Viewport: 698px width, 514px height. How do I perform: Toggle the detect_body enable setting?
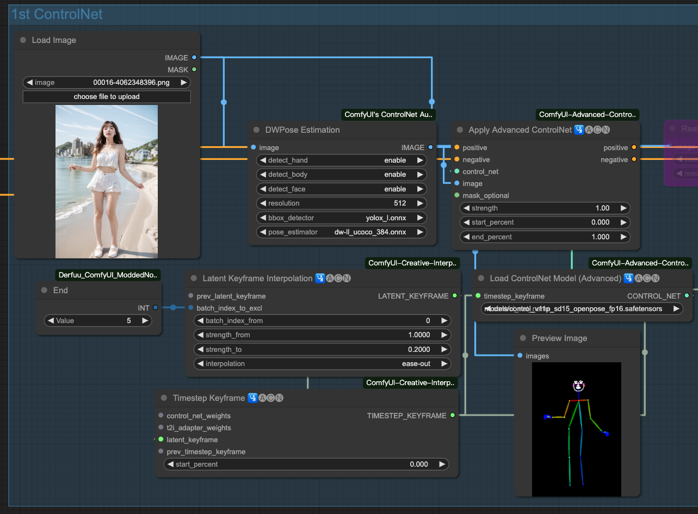[x=341, y=175]
